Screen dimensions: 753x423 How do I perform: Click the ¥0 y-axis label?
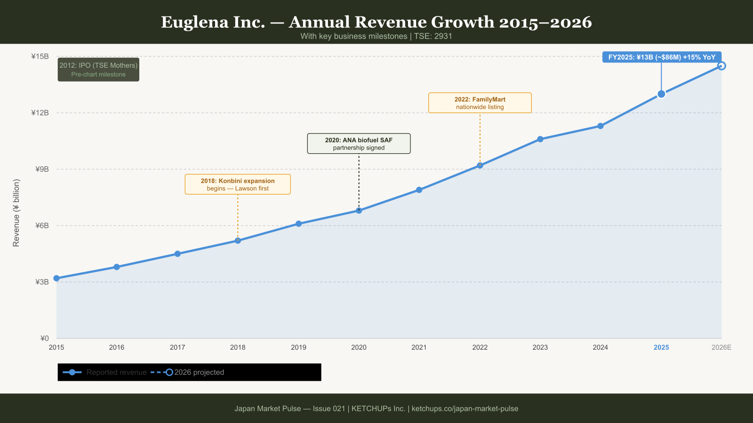coord(44,338)
